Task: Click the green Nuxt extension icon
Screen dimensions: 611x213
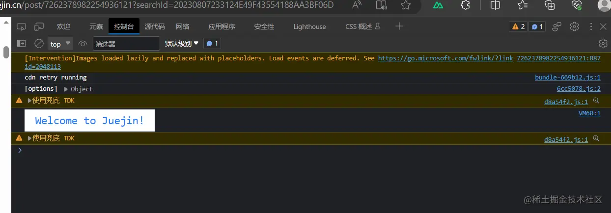Action: [x=438, y=5]
